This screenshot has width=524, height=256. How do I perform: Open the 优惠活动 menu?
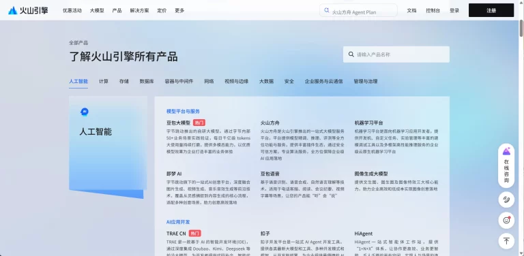(x=72, y=10)
